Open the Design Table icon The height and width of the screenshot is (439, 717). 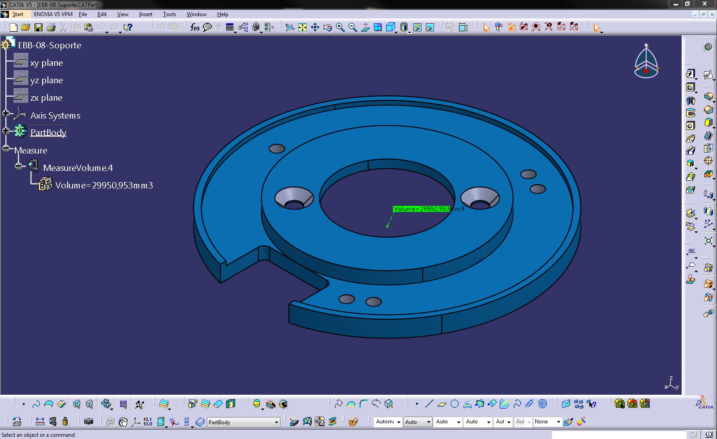(x=230, y=28)
